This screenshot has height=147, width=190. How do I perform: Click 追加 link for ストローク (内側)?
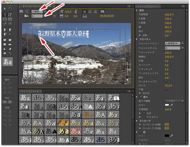pyautogui.click(x=167, y=124)
